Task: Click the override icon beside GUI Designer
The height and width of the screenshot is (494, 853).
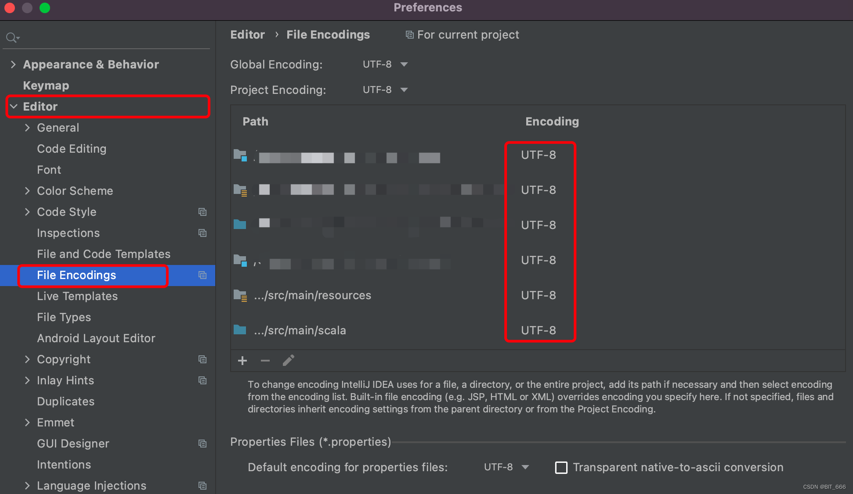Action: (202, 444)
